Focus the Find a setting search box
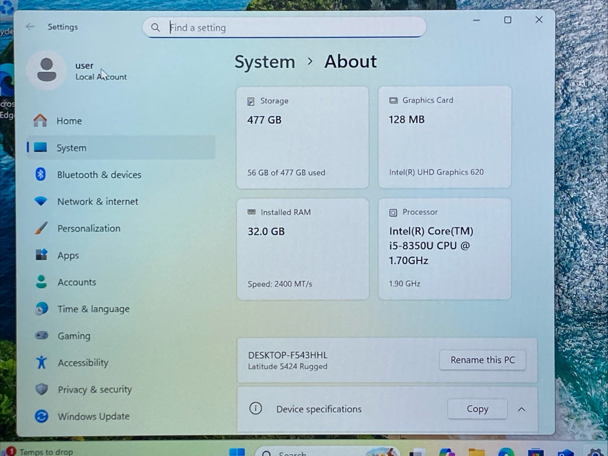The height and width of the screenshot is (456, 608). [x=284, y=27]
